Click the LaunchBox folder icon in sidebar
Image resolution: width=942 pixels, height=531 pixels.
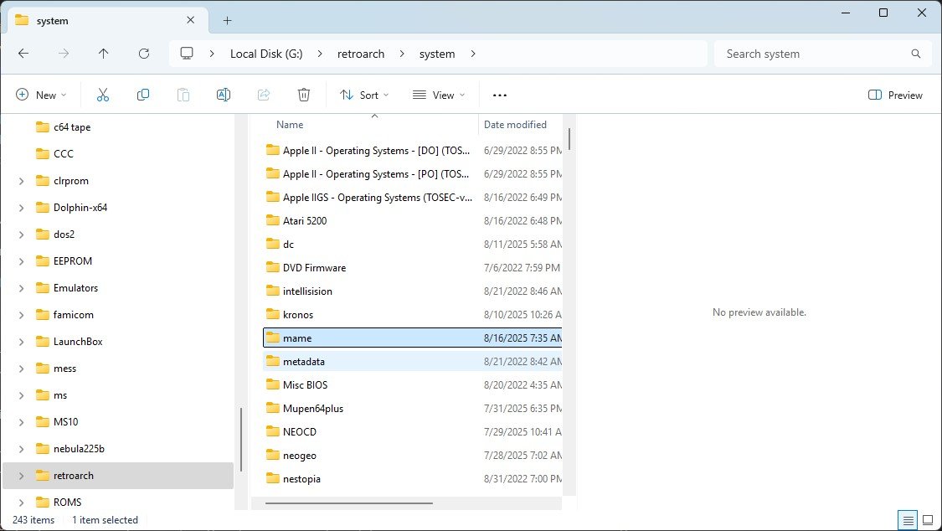coord(43,341)
